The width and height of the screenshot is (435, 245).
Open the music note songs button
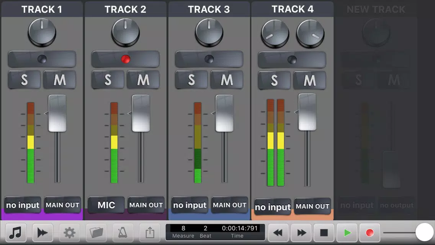pyautogui.click(x=16, y=233)
